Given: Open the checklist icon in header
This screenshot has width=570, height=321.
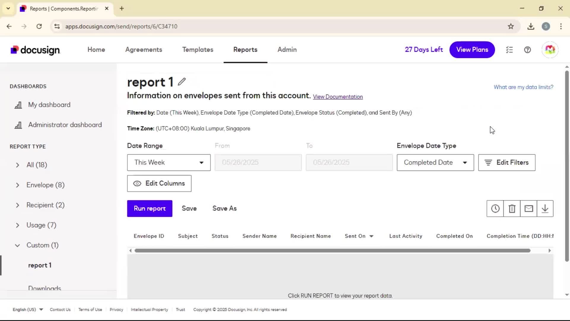Looking at the screenshot, I should coord(509,50).
